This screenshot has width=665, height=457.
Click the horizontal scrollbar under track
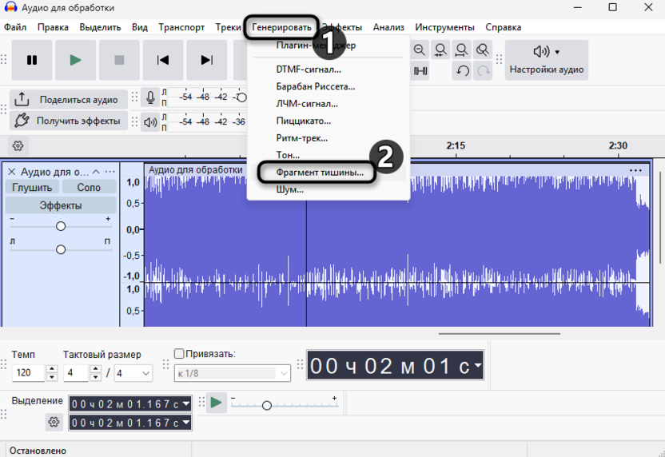pos(500,334)
